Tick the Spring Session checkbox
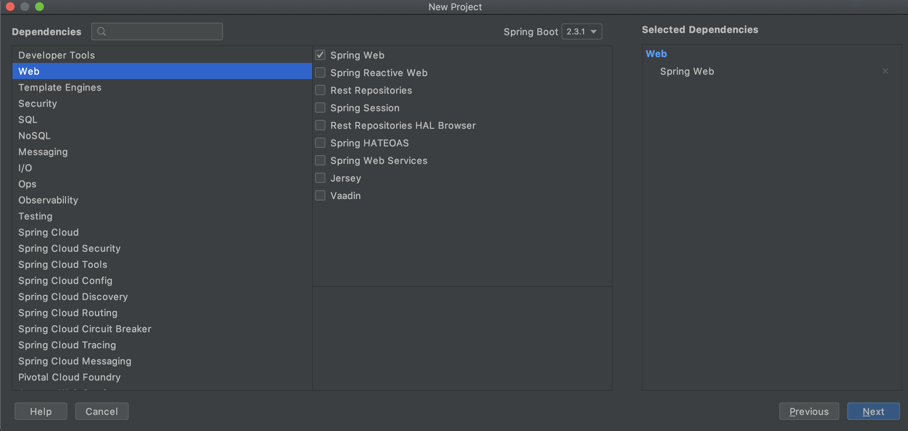908x431 pixels. point(320,108)
